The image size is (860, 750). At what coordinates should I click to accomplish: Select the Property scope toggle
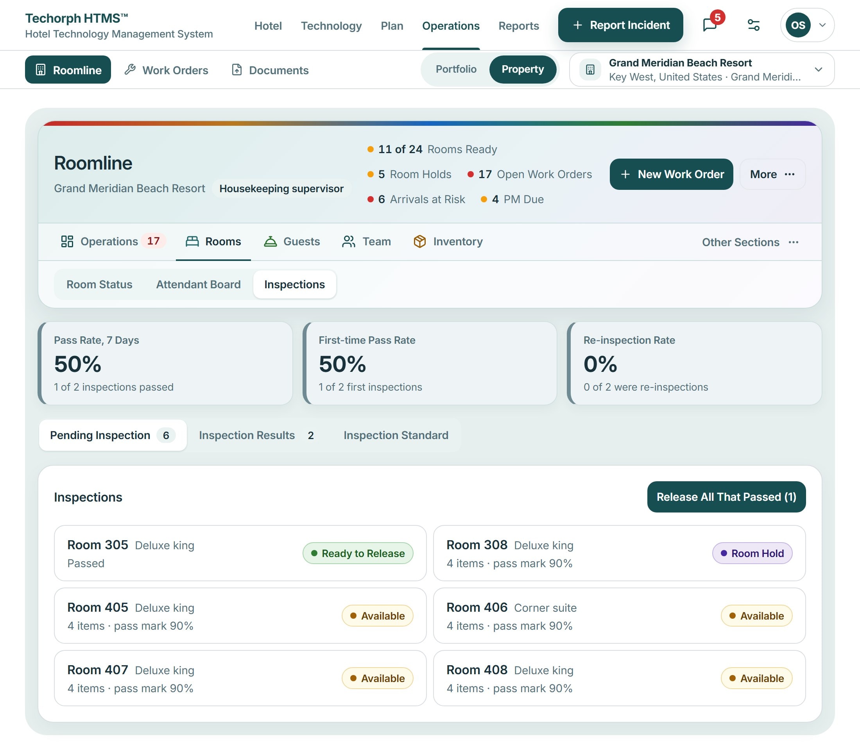[522, 69]
